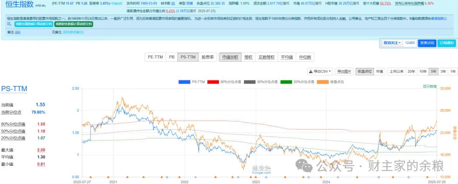Click the 发表讨论 button

pos(427,43)
